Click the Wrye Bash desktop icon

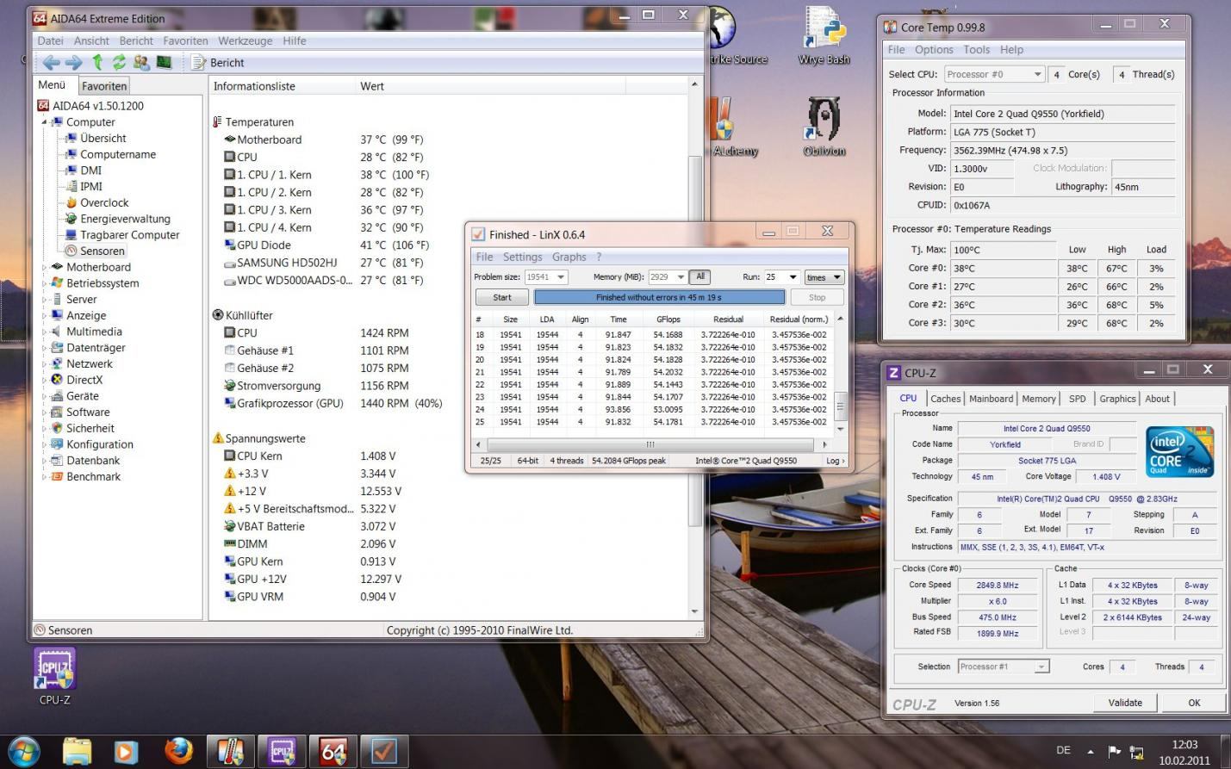click(824, 36)
